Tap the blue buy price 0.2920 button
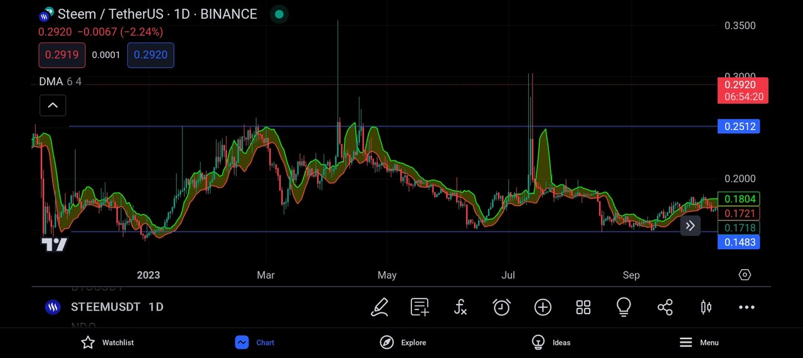This screenshot has width=803, height=358. point(151,55)
